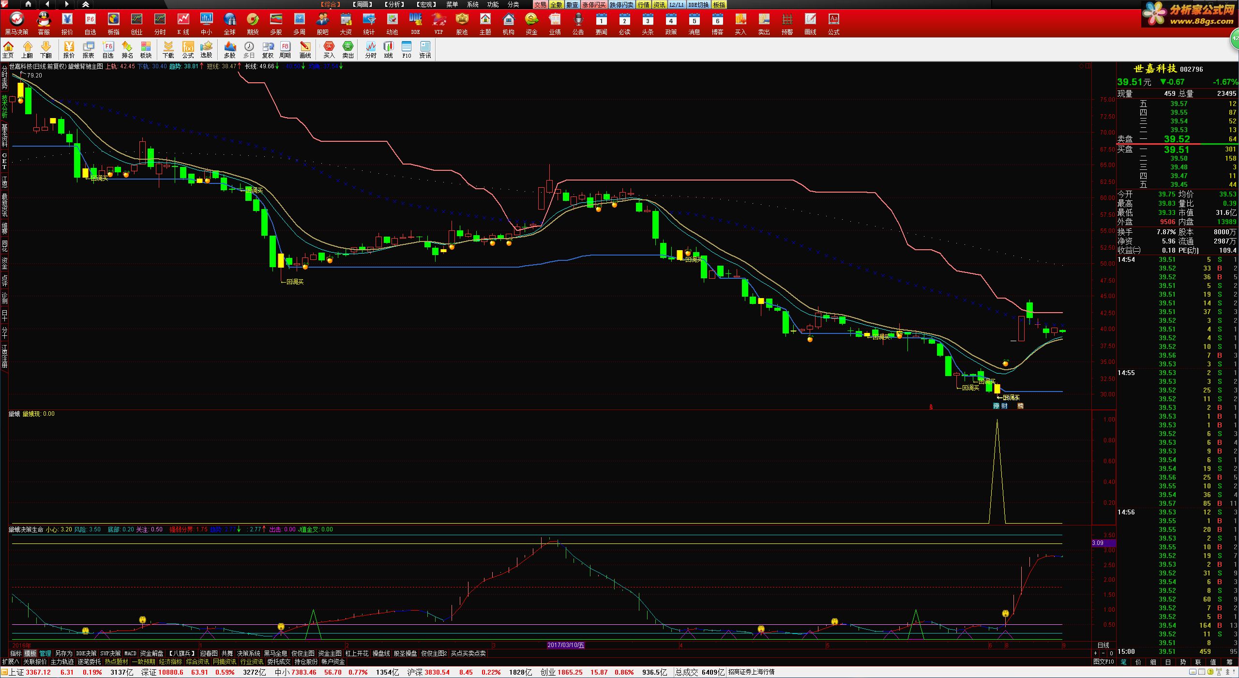Viewport: 1239px width, 678px height.
Task: Open 创业 board icon
Action: click(x=136, y=23)
